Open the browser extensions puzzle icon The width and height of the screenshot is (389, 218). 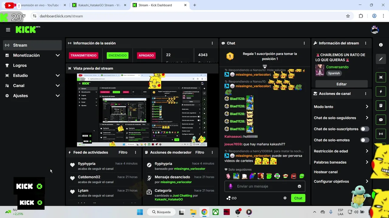(x=361, y=16)
